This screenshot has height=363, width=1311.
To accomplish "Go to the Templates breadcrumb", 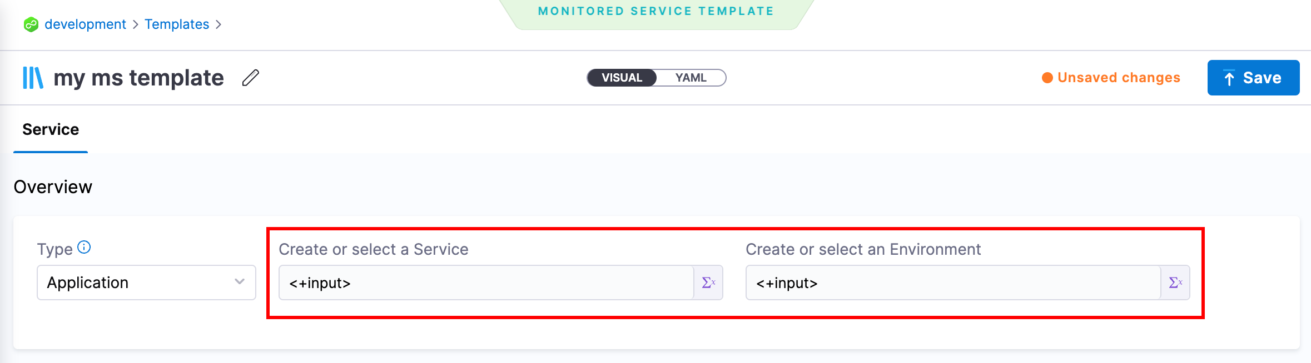I will click(x=177, y=24).
